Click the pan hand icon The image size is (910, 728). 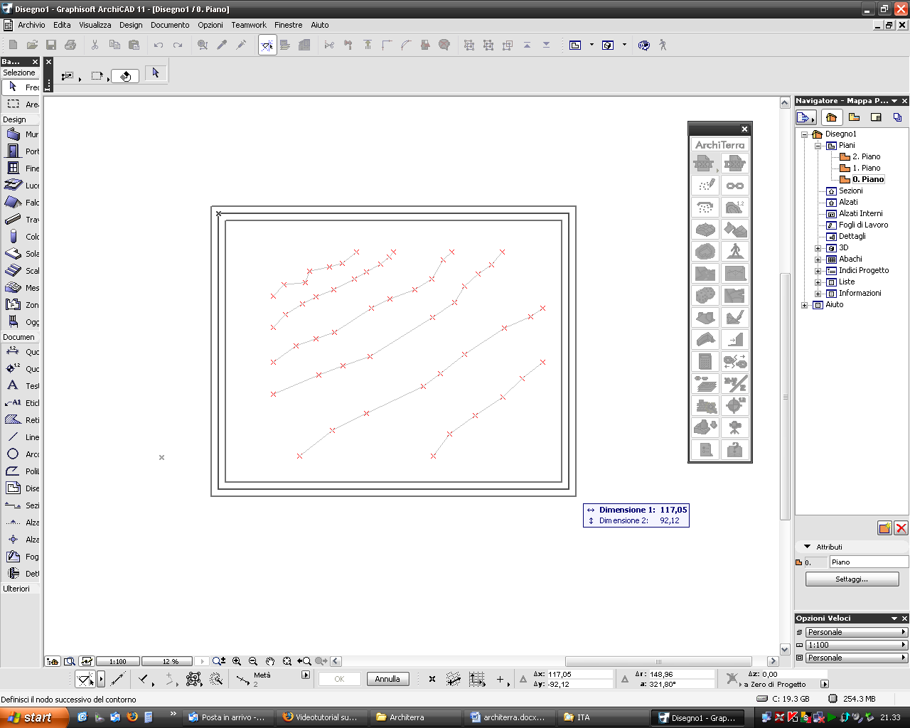[270, 661]
